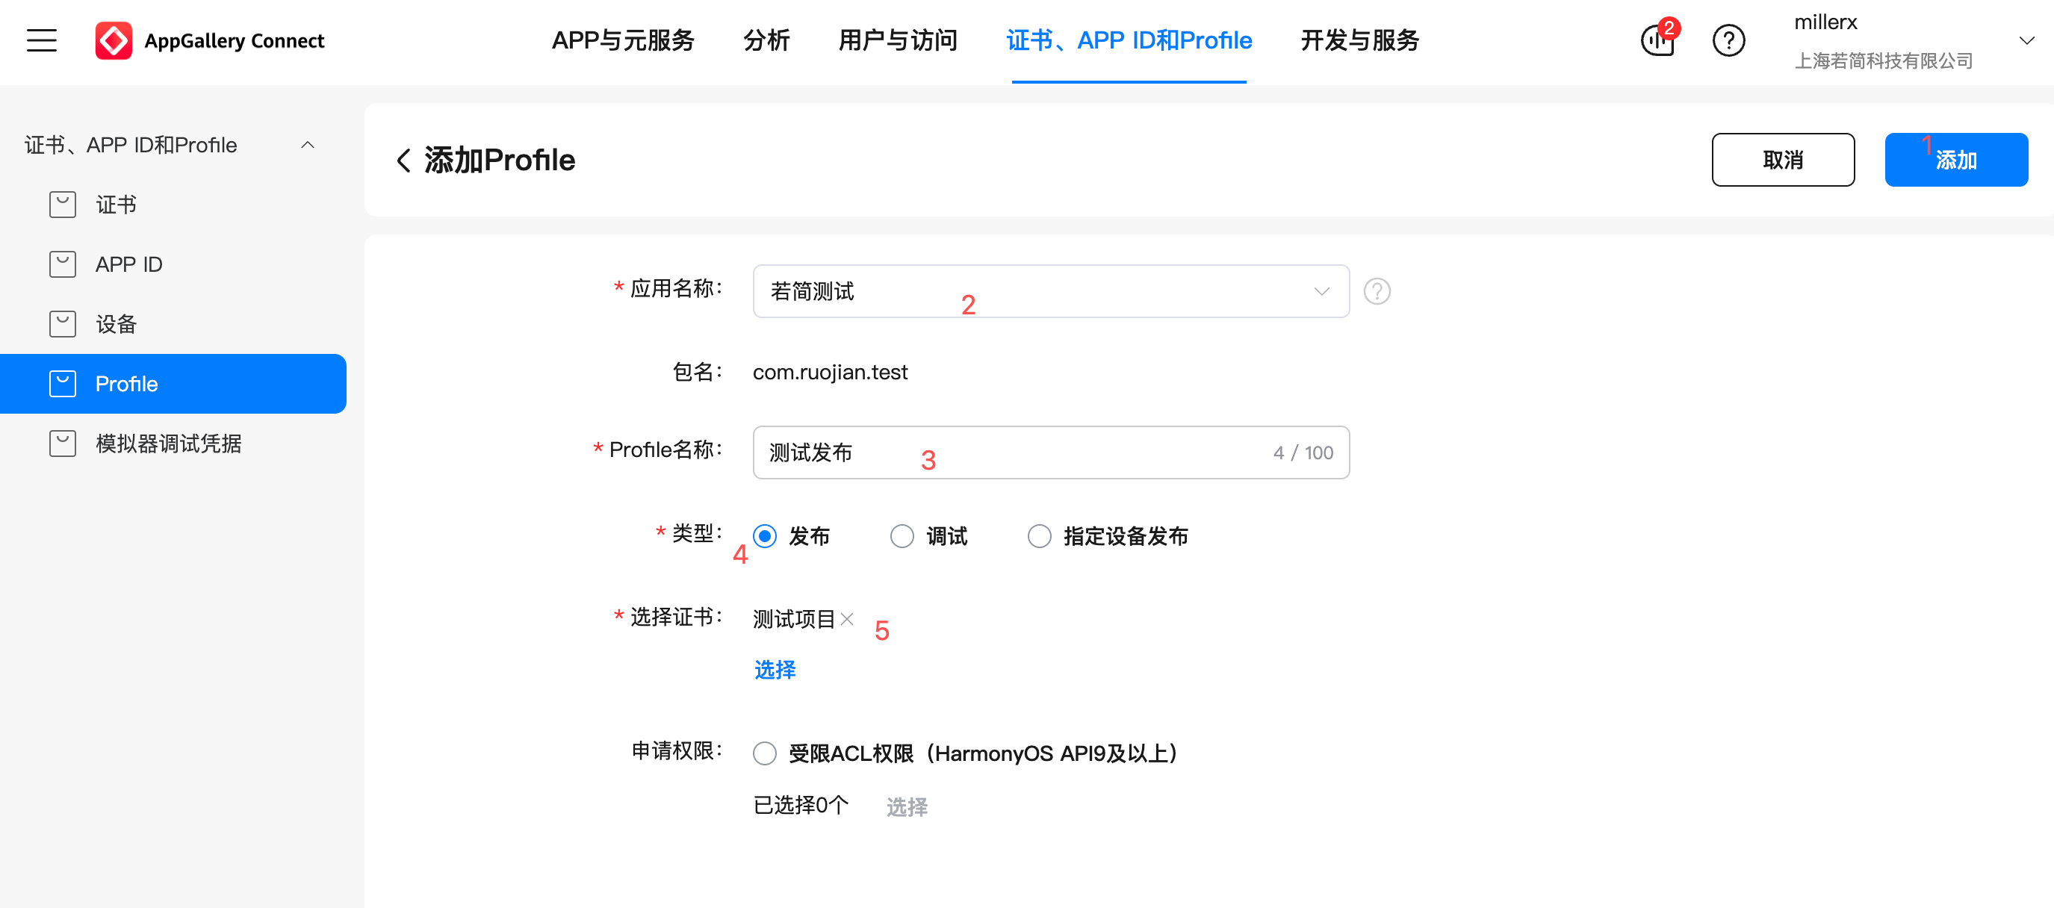Click the help question mark in header
This screenshot has height=908, width=2054.
click(1728, 40)
